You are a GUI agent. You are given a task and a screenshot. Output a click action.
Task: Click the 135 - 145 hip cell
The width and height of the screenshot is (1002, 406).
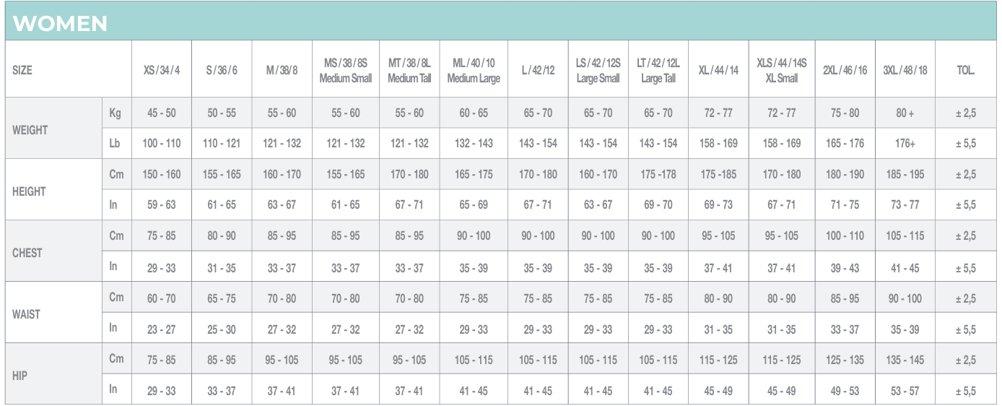pyautogui.click(x=905, y=360)
